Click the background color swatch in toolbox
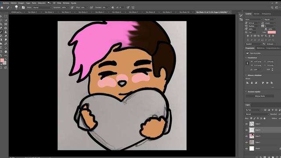 tap(5, 63)
